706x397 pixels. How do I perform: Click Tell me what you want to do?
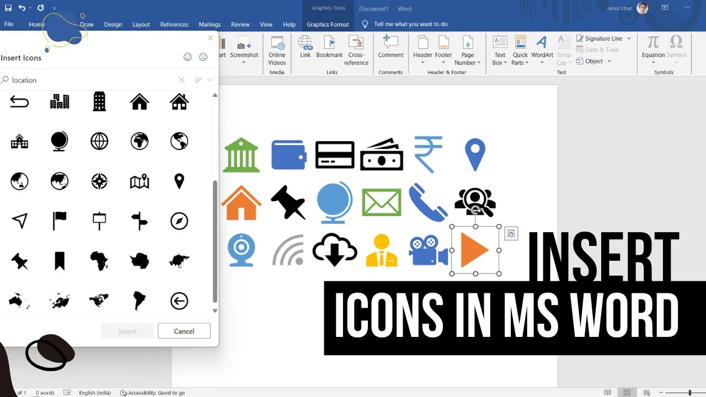pyautogui.click(x=411, y=24)
